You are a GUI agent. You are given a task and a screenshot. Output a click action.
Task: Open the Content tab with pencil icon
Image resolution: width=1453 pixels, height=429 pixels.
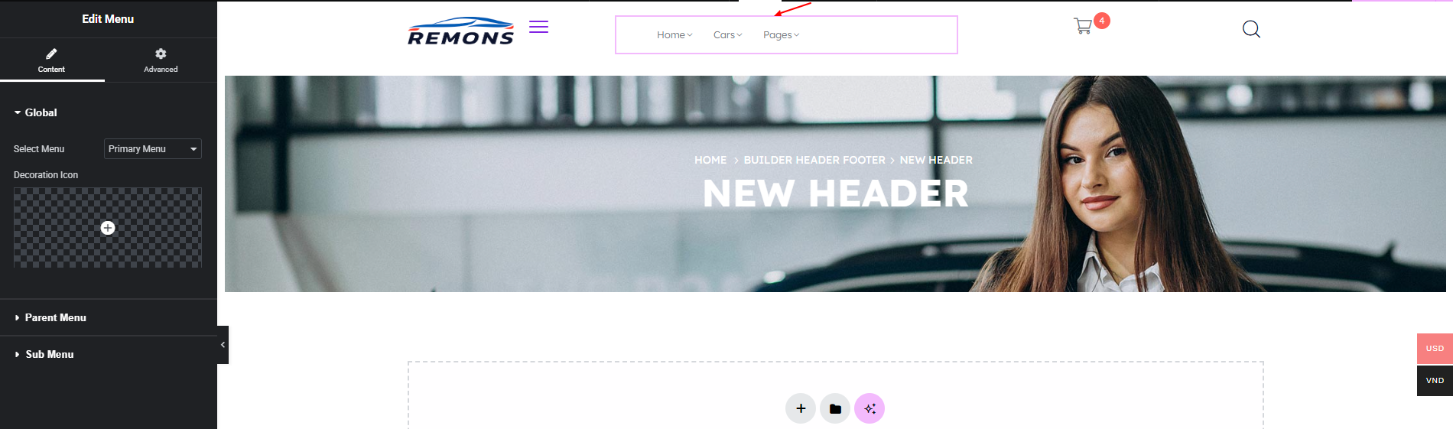point(52,60)
